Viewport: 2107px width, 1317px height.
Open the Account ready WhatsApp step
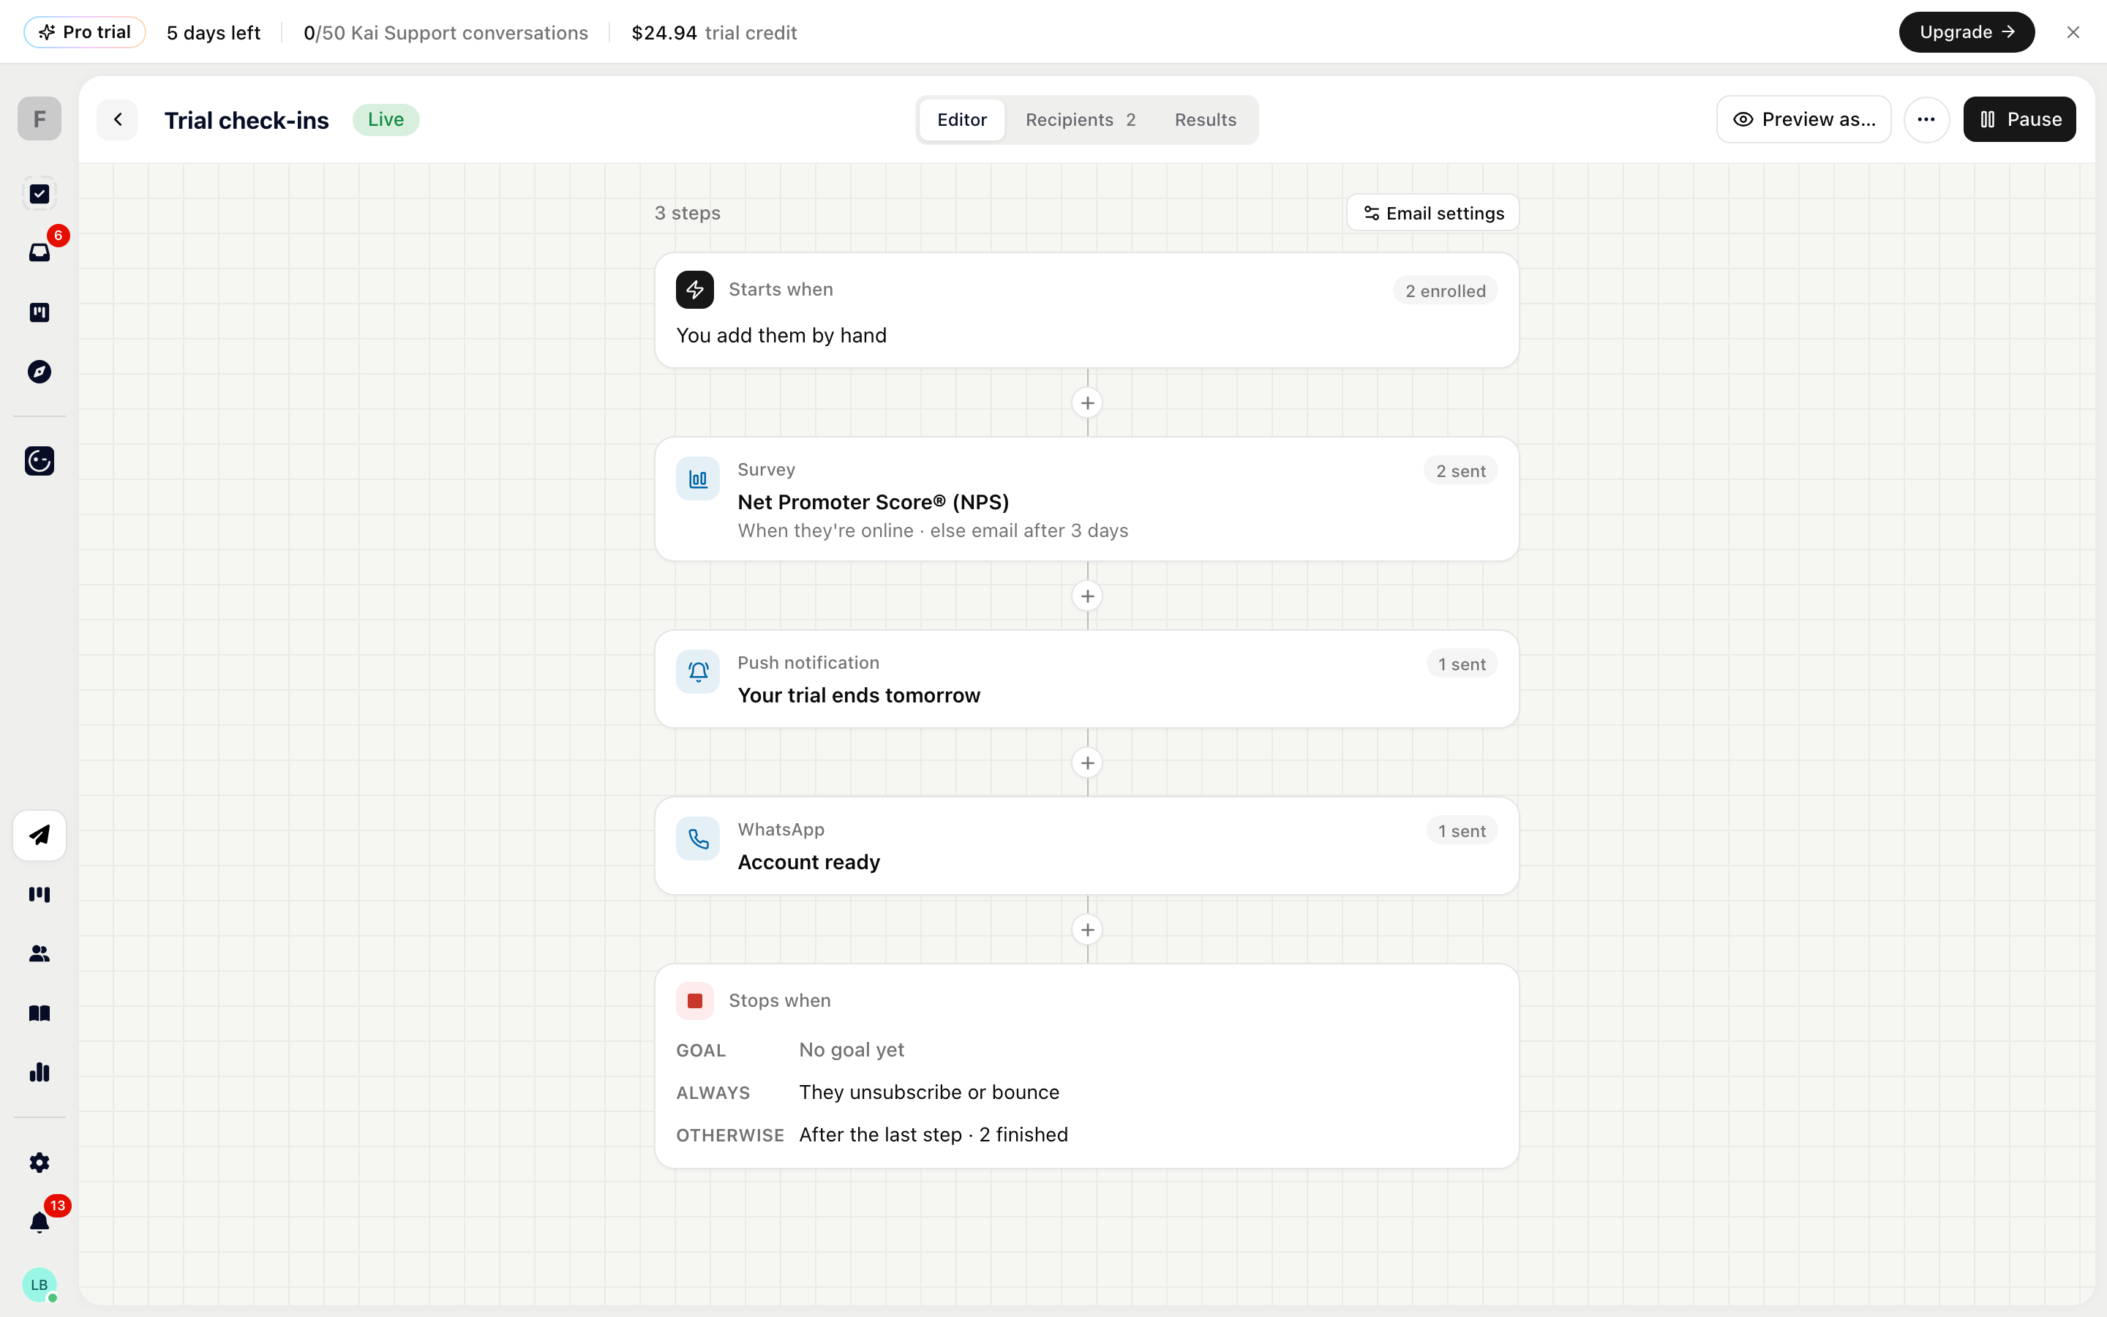point(1086,847)
